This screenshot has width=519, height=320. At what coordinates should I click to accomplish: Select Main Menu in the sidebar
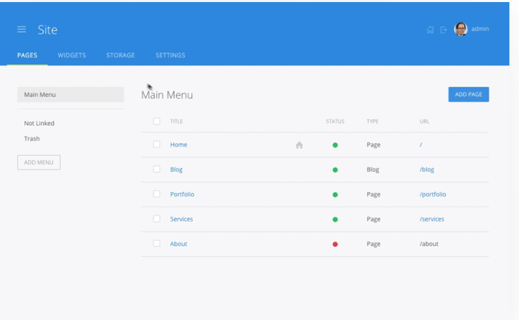70,95
